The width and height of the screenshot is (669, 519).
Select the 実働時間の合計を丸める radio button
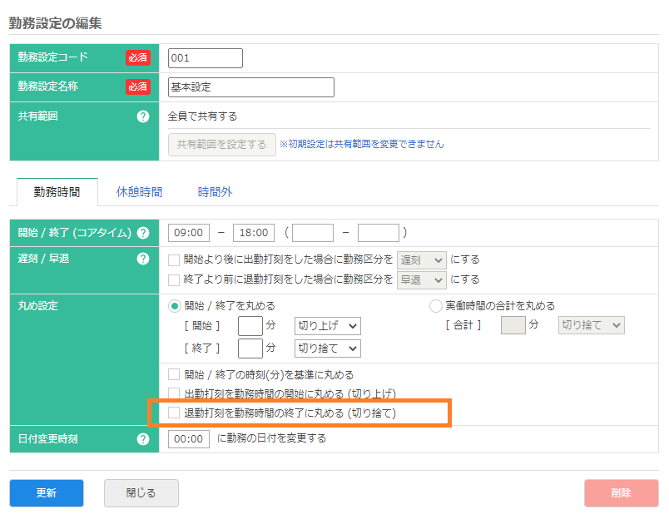(436, 305)
